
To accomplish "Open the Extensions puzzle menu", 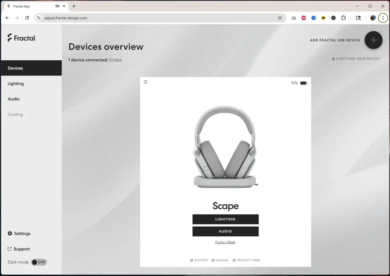I will [344, 18].
